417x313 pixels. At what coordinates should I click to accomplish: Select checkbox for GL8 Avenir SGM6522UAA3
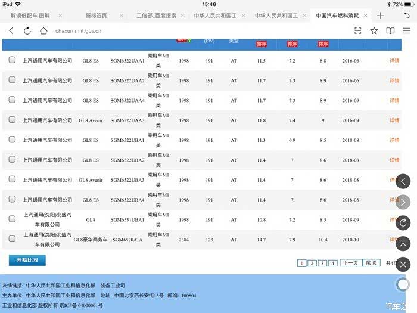pyautogui.click(x=12, y=120)
